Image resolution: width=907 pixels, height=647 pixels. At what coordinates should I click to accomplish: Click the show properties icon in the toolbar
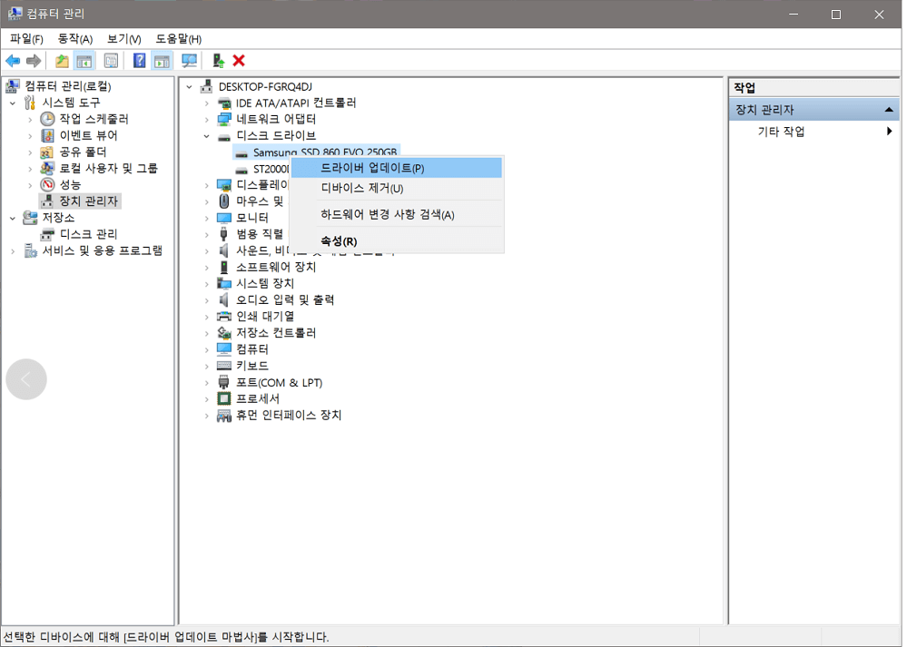110,60
